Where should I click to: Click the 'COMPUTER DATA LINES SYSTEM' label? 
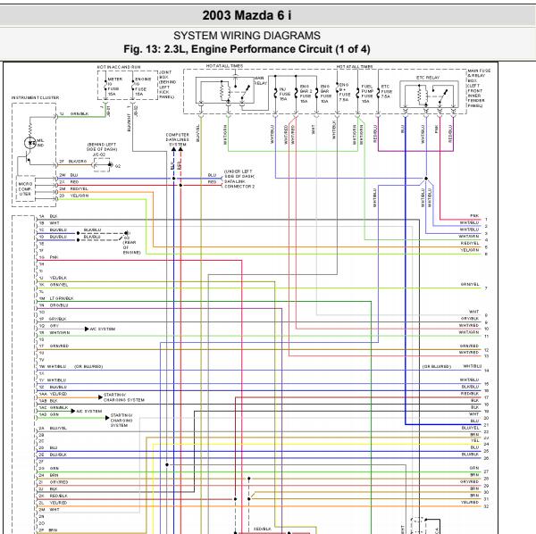tap(178, 139)
